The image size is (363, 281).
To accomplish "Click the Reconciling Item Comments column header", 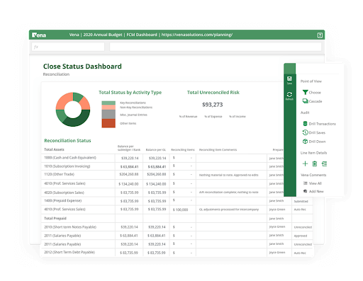I will (x=218, y=150).
